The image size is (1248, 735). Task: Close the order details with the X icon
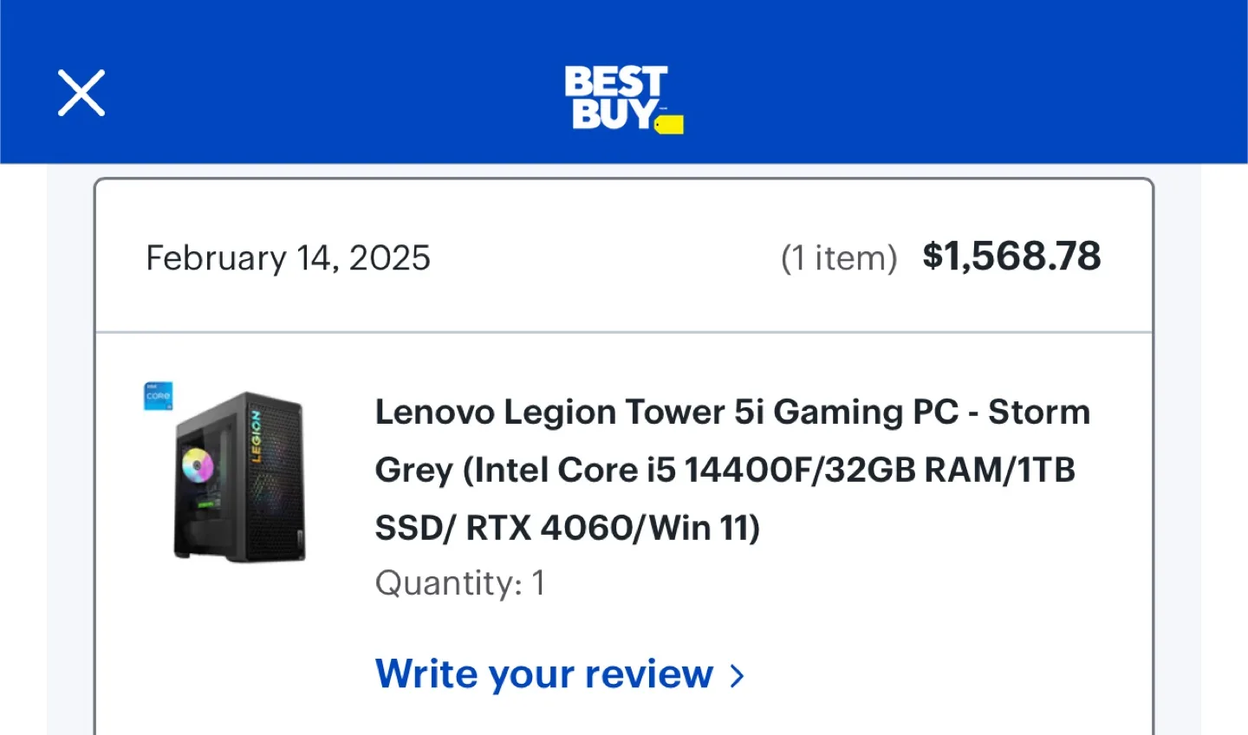point(81,93)
